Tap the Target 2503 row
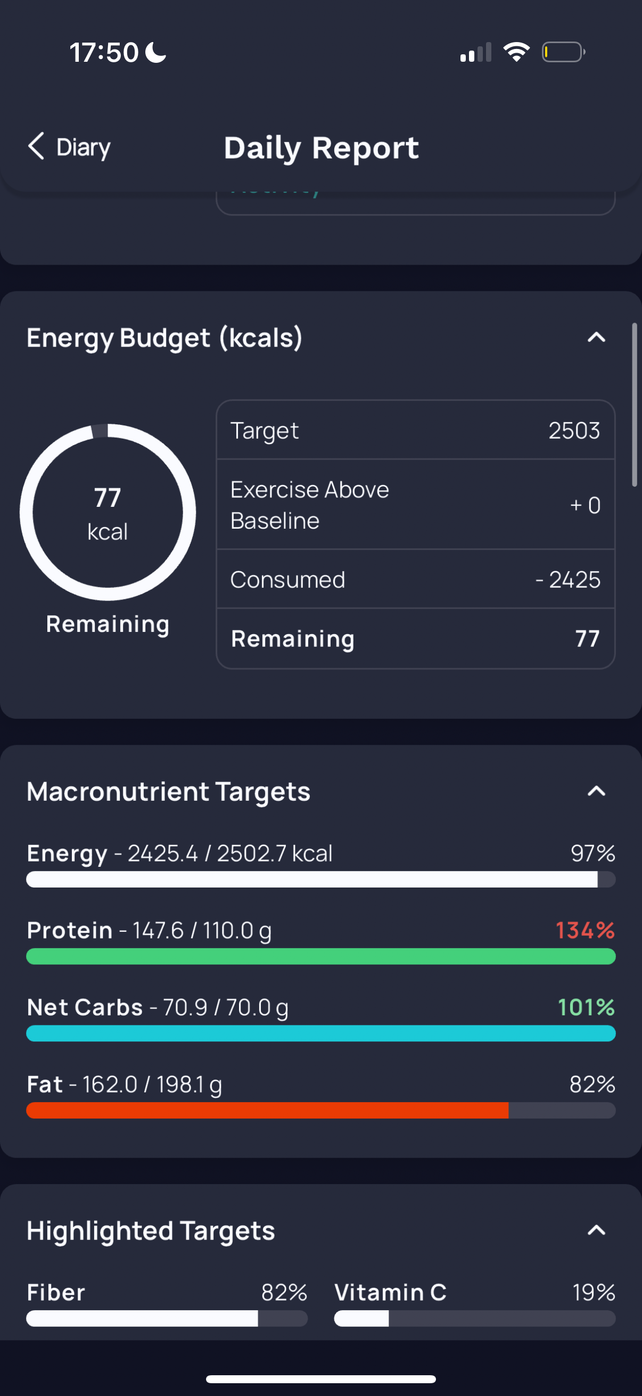The image size is (642, 1396). coord(416,430)
